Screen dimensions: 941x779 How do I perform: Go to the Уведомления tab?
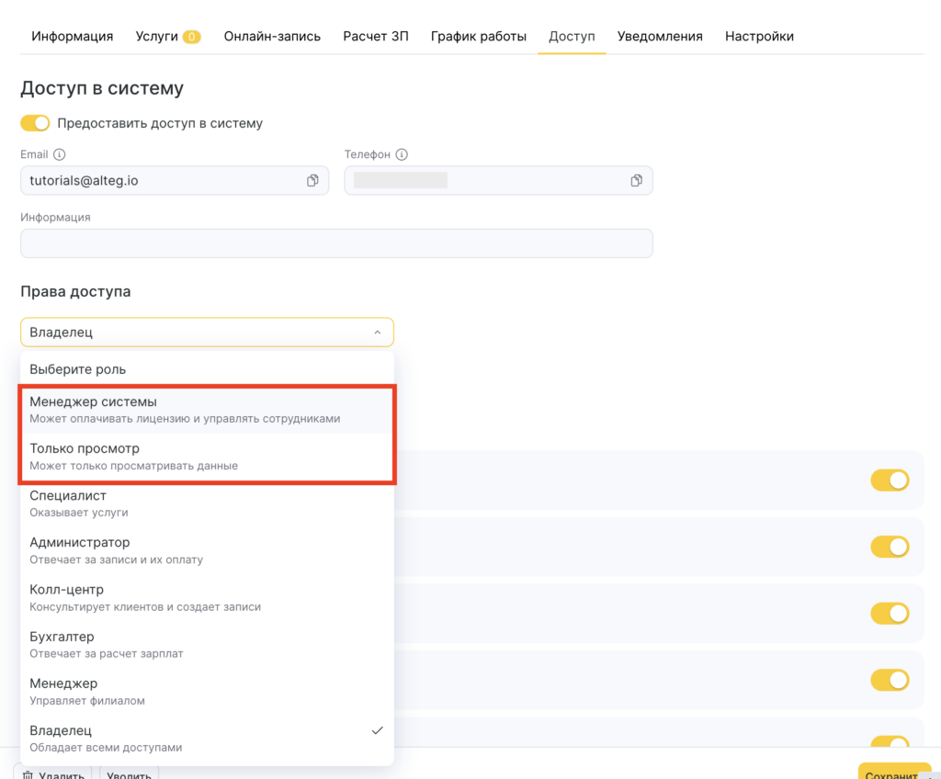point(660,37)
